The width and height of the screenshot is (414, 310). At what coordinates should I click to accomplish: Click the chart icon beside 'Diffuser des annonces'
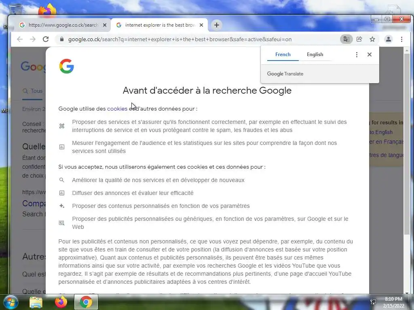pyautogui.click(x=62, y=193)
